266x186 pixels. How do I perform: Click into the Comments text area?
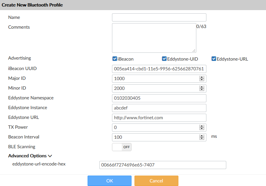pyautogui.click(x=154, y=37)
